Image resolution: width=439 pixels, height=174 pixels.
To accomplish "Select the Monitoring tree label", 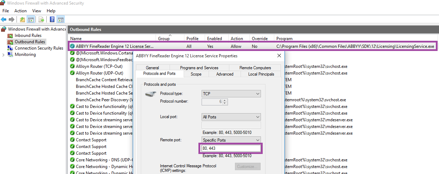I will 25,54.
